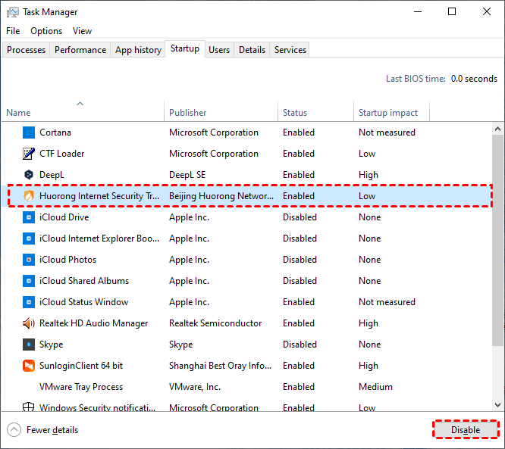Click the SunloginClient orange icon

[29, 366]
